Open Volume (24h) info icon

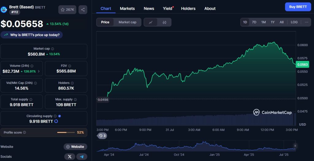(32, 66)
